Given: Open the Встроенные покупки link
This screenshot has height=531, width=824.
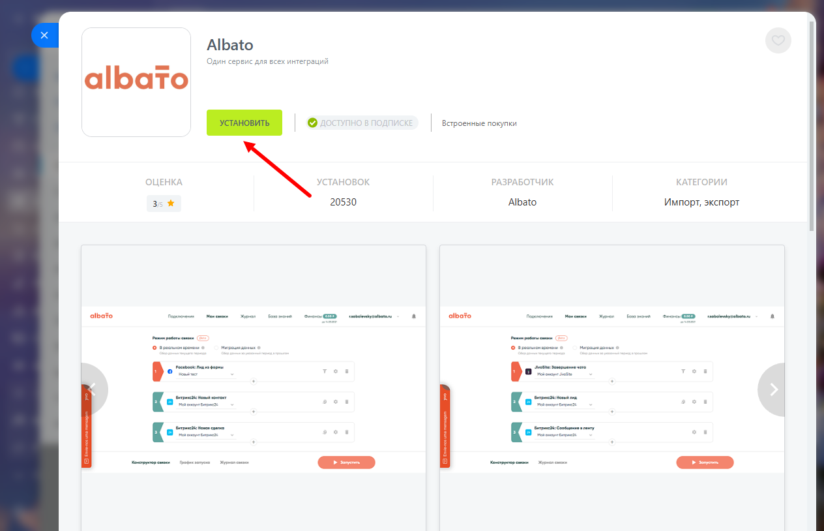Looking at the screenshot, I should [x=479, y=123].
